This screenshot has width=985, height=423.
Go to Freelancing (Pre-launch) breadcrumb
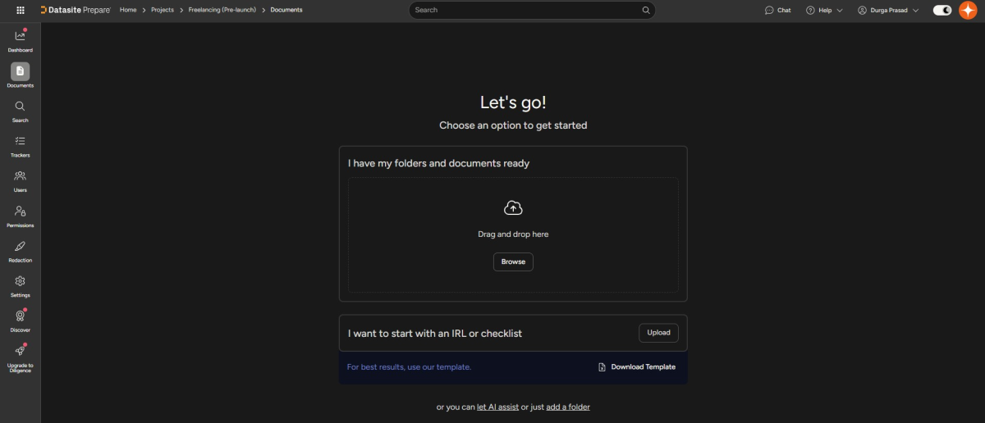point(222,10)
